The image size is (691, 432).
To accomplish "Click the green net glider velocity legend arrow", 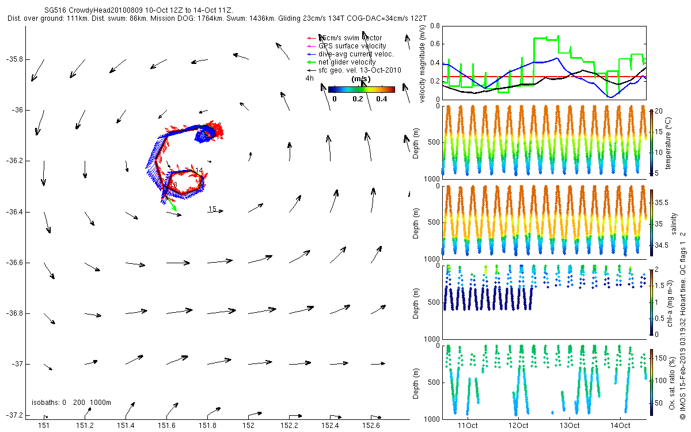I will (313, 62).
